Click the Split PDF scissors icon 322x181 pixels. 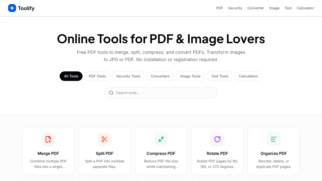click(105, 139)
